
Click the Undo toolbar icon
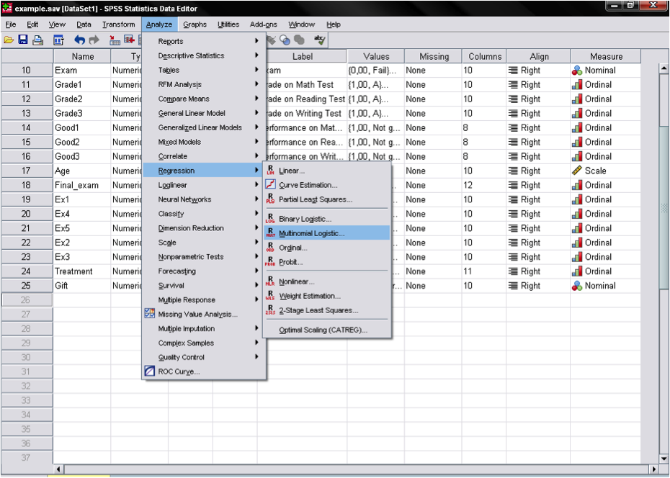[x=79, y=41]
